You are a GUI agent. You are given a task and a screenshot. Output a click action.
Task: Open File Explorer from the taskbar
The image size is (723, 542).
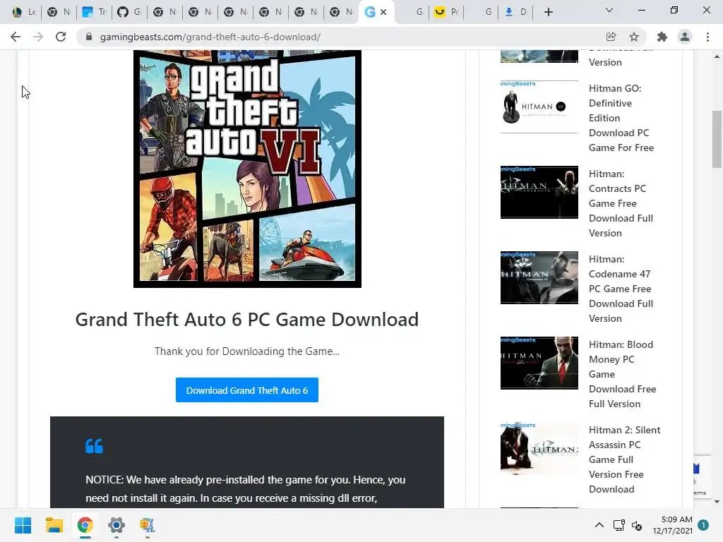[x=54, y=525]
